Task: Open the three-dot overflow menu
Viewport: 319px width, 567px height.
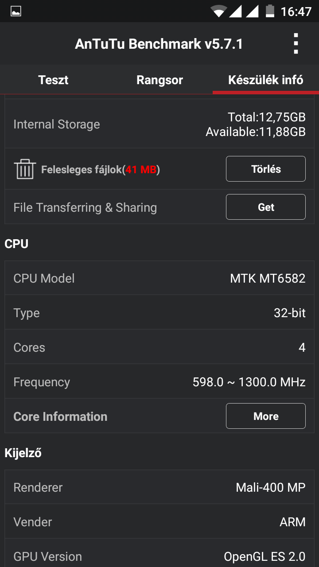Action: [x=296, y=43]
